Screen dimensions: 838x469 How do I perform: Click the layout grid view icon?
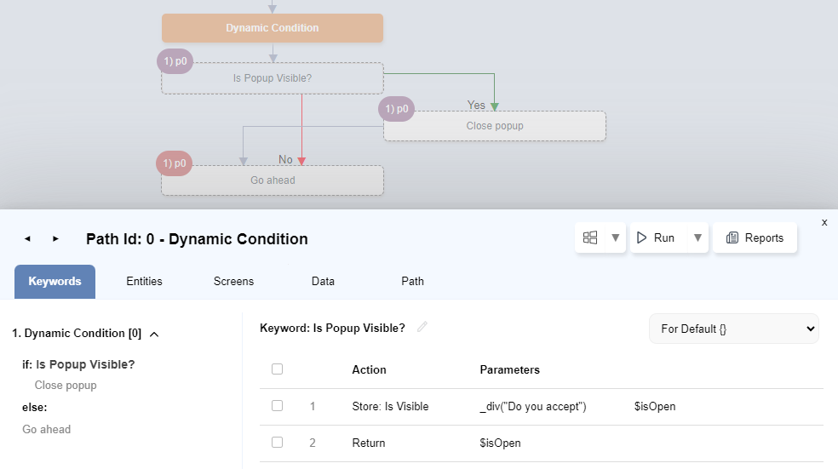[590, 238]
